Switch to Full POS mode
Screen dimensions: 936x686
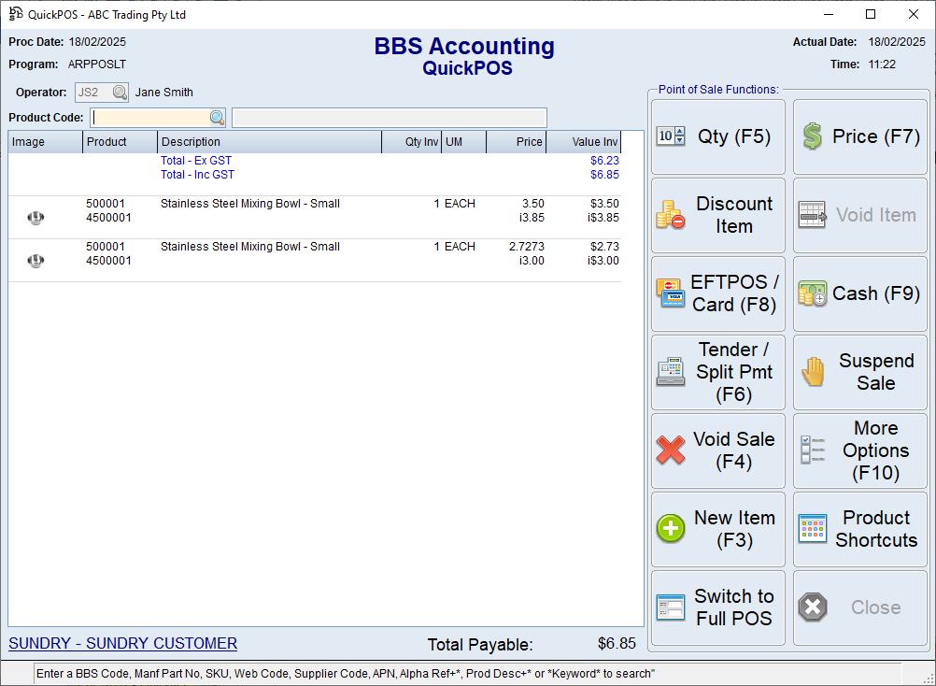click(x=717, y=607)
